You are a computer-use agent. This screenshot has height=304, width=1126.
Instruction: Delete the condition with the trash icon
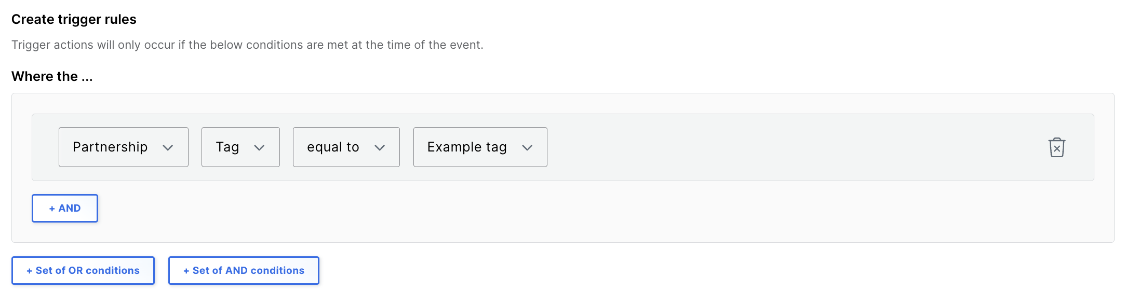pyautogui.click(x=1056, y=147)
